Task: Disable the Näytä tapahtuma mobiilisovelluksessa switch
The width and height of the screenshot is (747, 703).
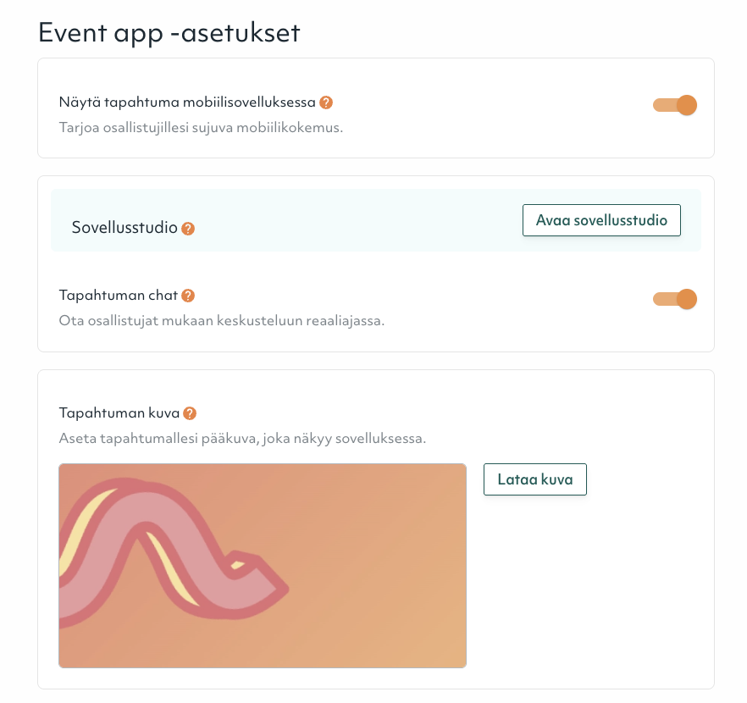Action: pyautogui.click(x=674, y=105)
